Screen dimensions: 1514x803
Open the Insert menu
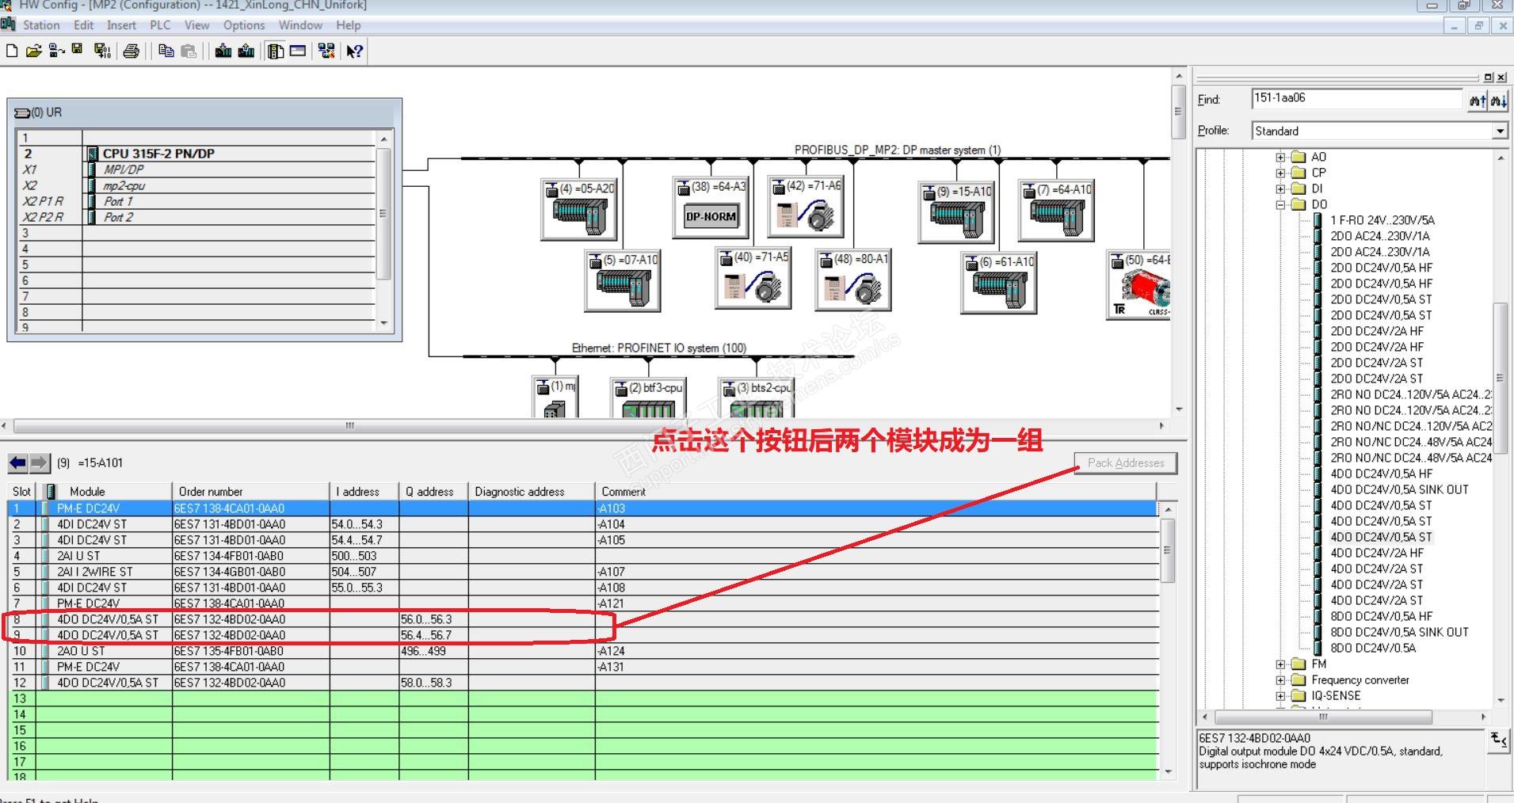[x=121, y=25]
